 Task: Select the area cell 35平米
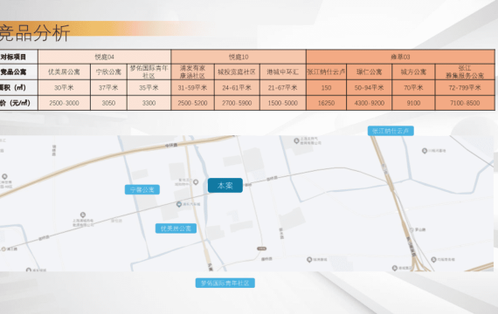(x=149, y=87)
